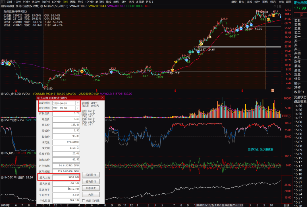Click the orange up-arrow marker under 39.2
The image size is (307, 207).
273,15
